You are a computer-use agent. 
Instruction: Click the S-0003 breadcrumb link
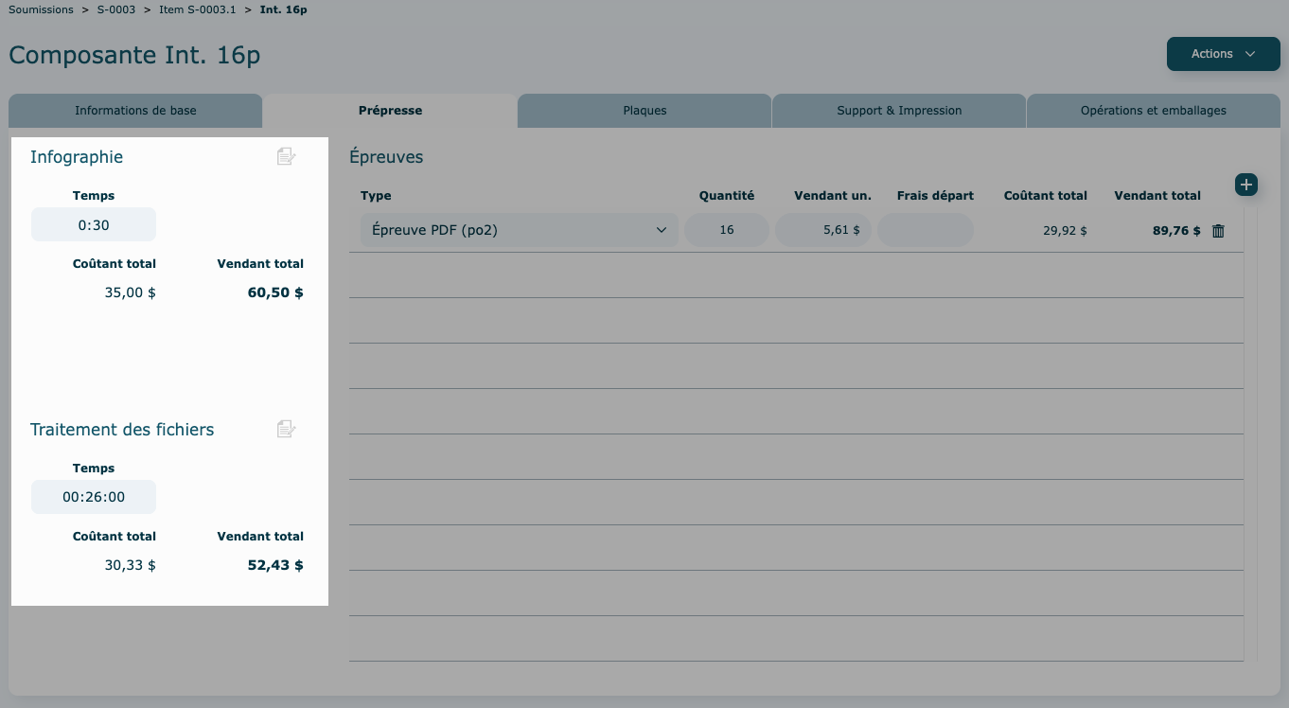pyautogui.click(x=116, y=9)
